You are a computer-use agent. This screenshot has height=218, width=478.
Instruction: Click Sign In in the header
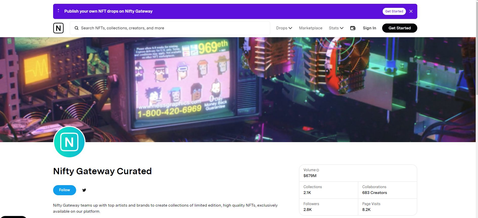pos(369,28)
